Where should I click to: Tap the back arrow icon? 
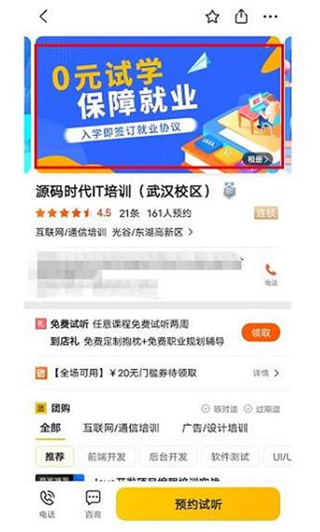coord(44,17)
